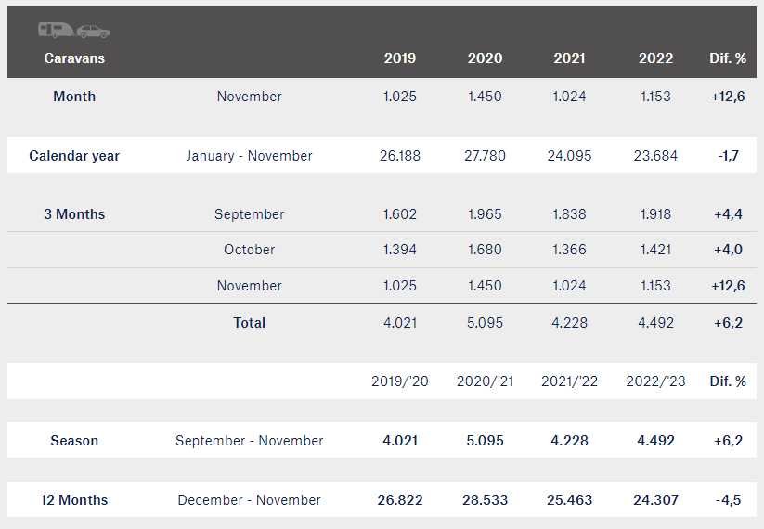Click the December - November period cell

(249, 500)
